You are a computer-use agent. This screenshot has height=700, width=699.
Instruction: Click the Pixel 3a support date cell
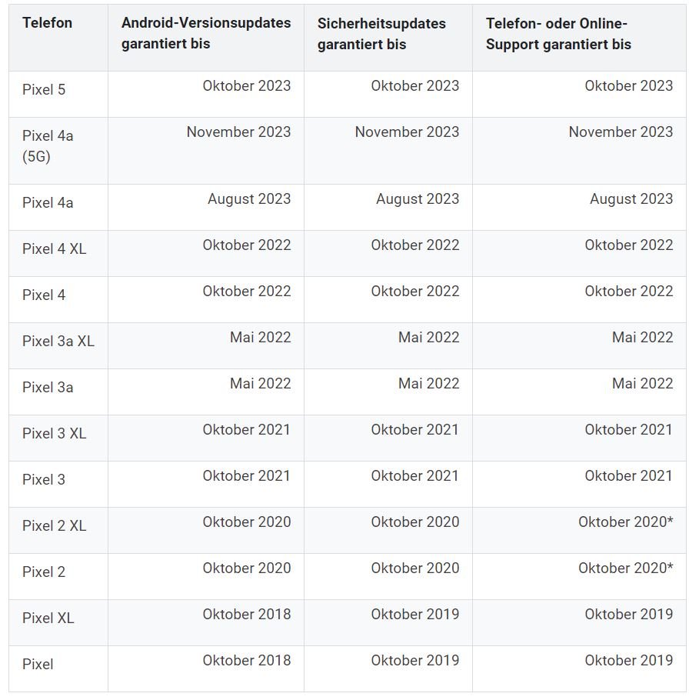click(642, 384)
